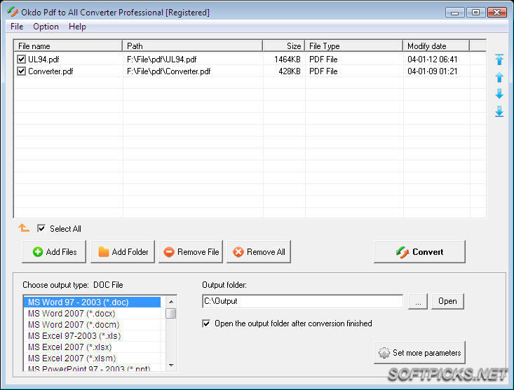Sort by the File name column header
This screenshot has height=390, width=514.
tap(68, 46)
